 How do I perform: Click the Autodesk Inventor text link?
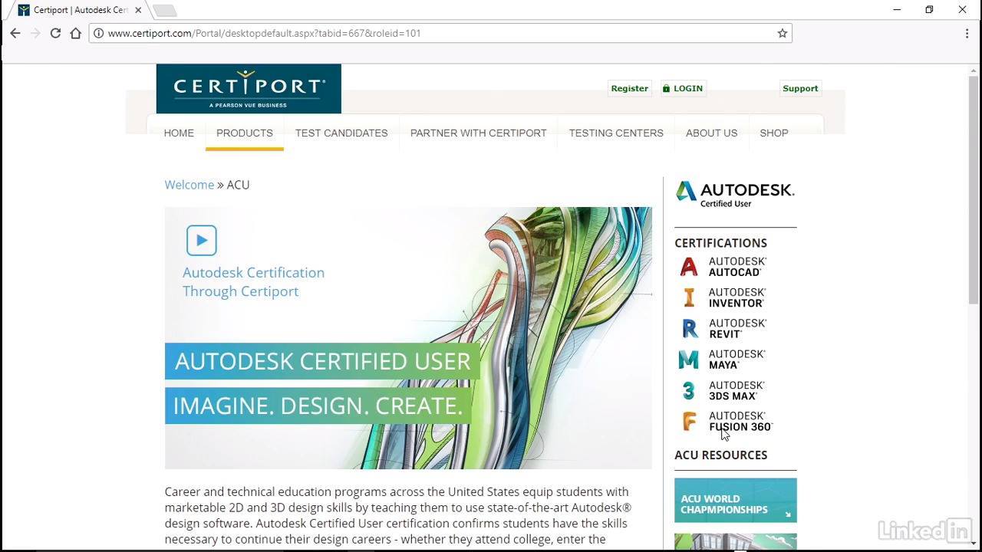coord(737,297)
